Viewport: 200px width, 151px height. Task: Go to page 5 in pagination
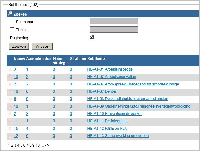click(x=21, y=145)
